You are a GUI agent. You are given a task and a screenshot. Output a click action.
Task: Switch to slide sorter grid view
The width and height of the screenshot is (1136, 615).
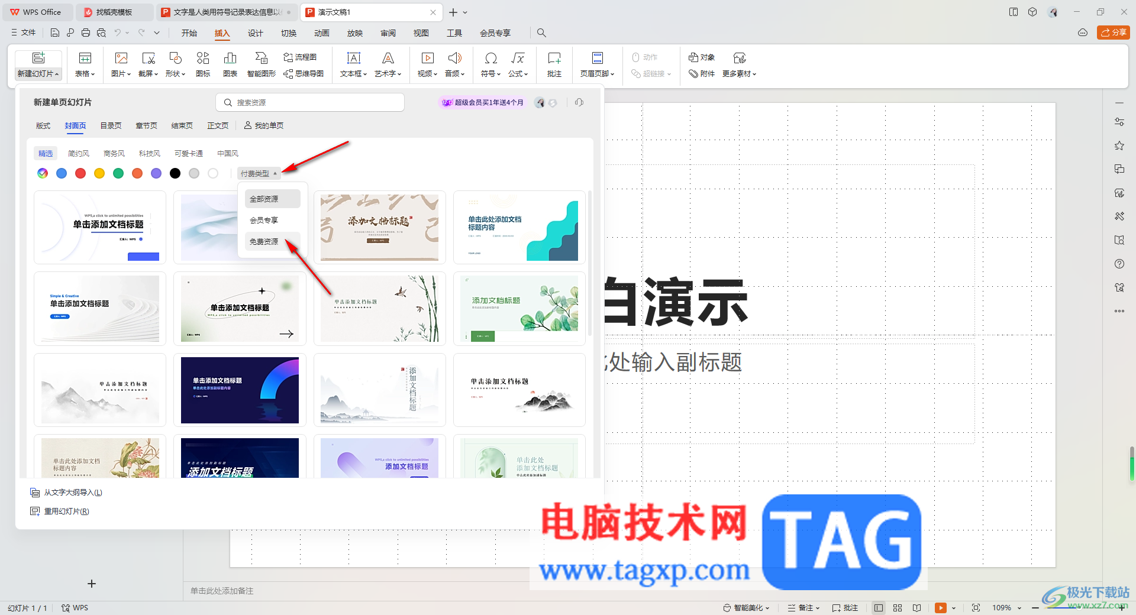click(898, 607)
